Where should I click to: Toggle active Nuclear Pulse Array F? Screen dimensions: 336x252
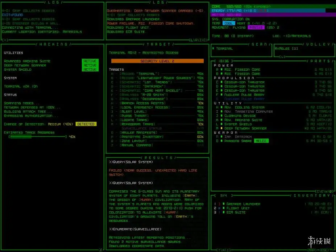tap(244, 95)
